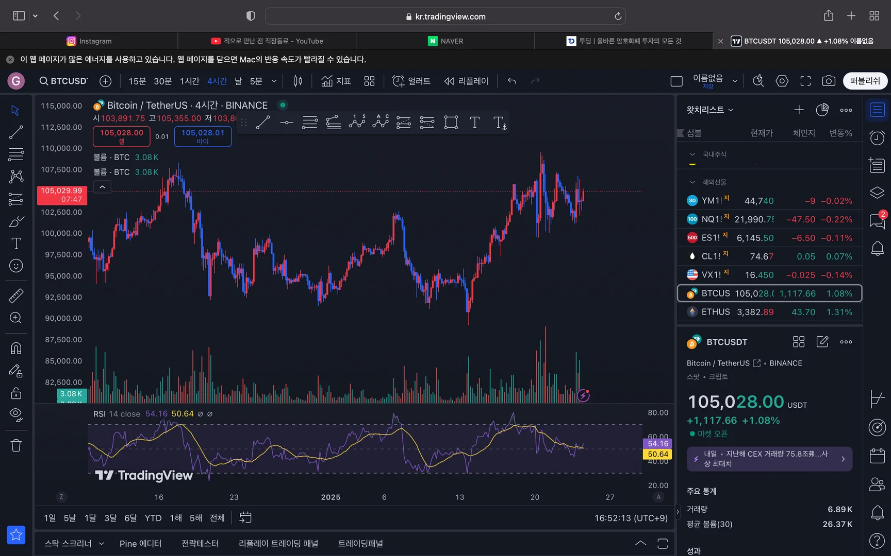Add a compare symbol with plus icon
Image resolution: width=891 pixels, height=556 pixels.
106,81
